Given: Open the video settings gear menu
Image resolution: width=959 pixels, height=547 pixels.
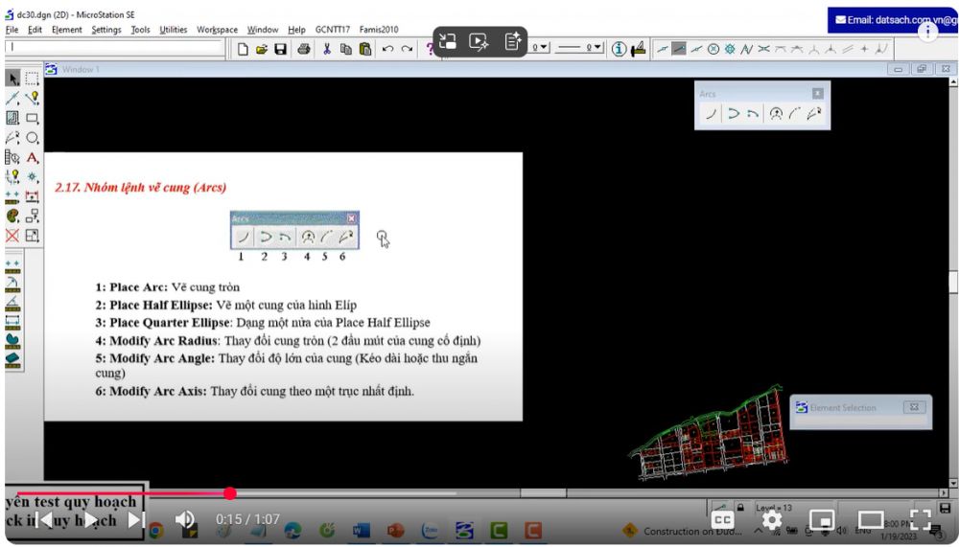Looking at the screenshot, I should pos(771,520).
